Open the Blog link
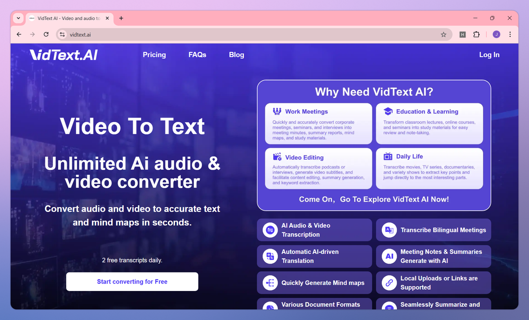 coord(236,55)
